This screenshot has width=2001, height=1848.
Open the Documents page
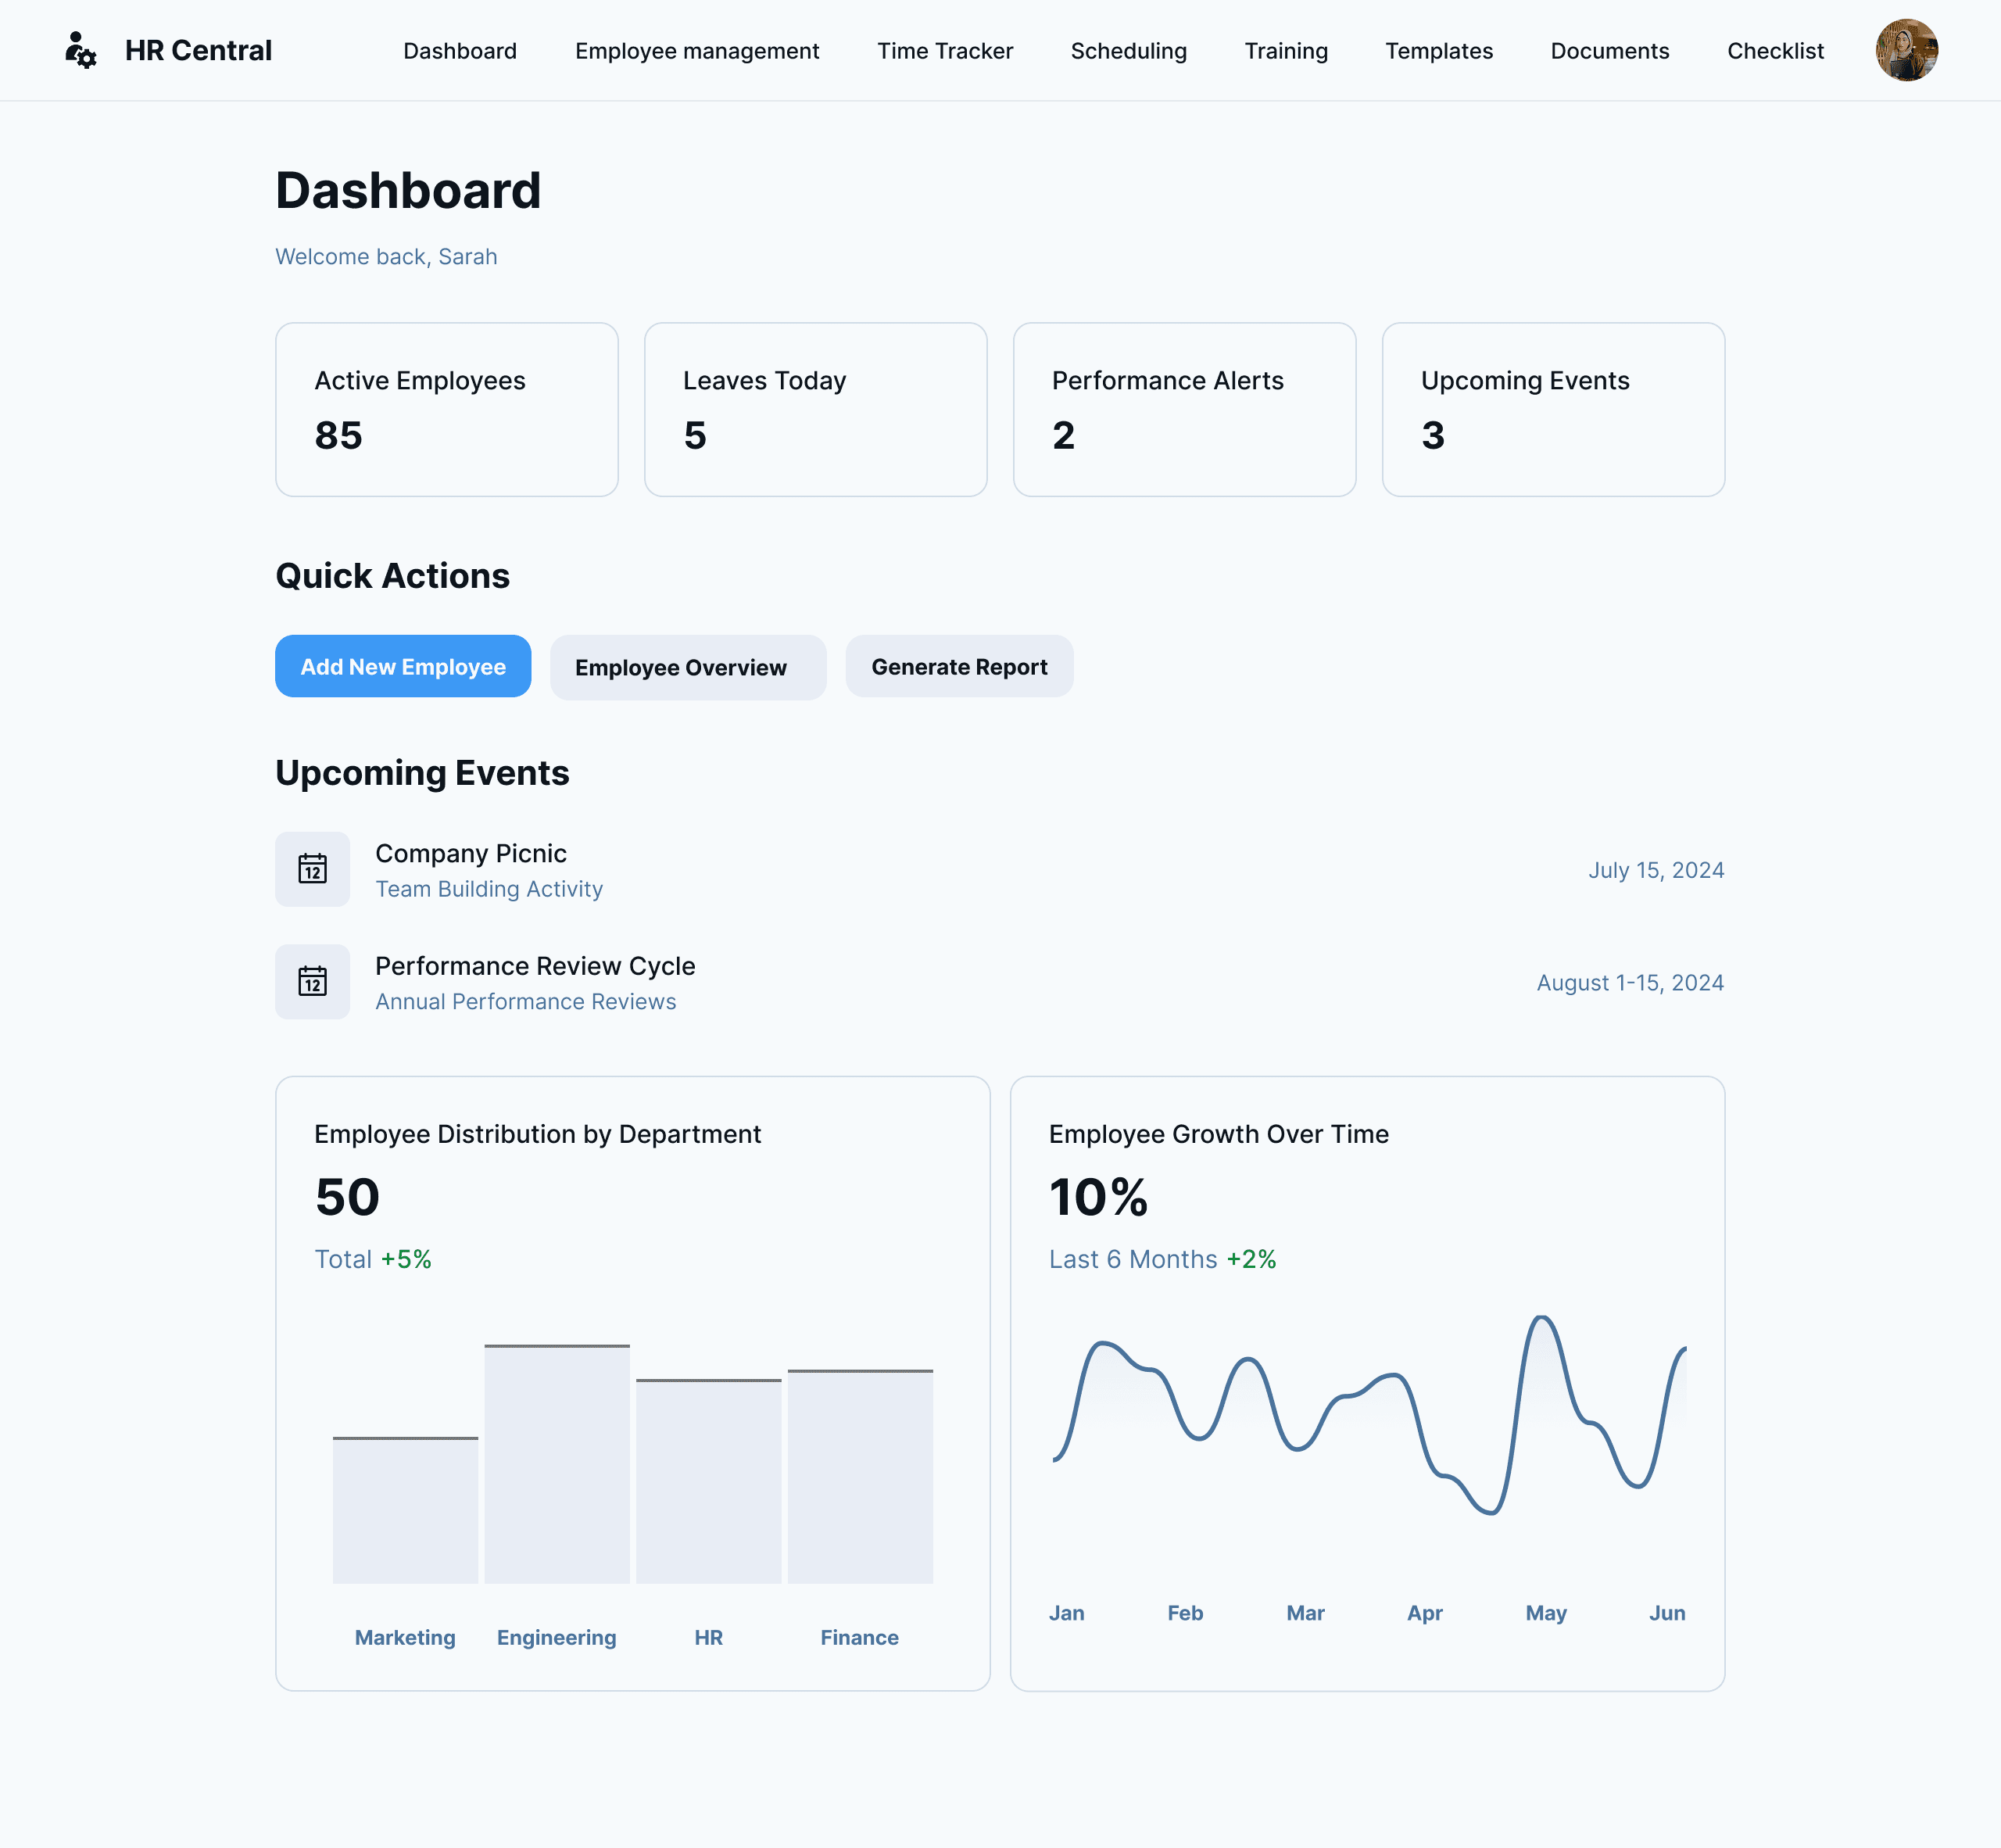[1609, 51]
